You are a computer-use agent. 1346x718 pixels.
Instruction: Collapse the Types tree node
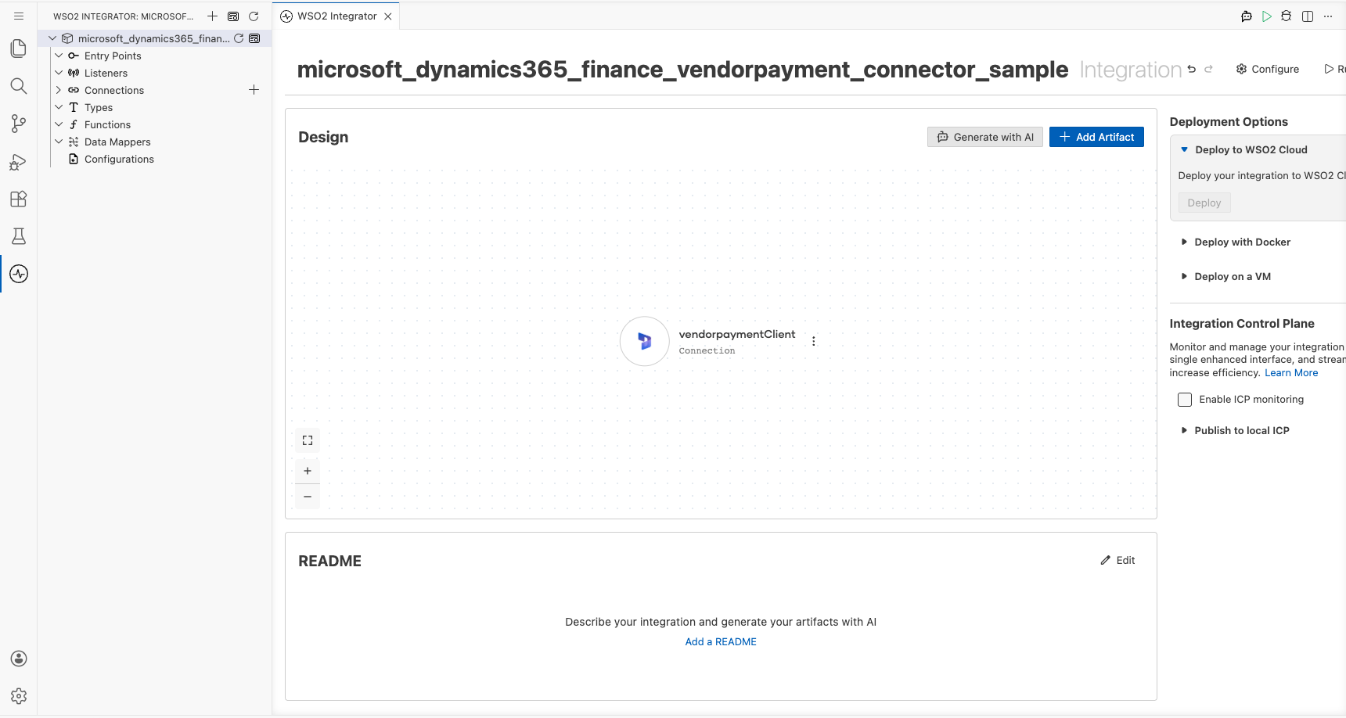coord(59,107)
